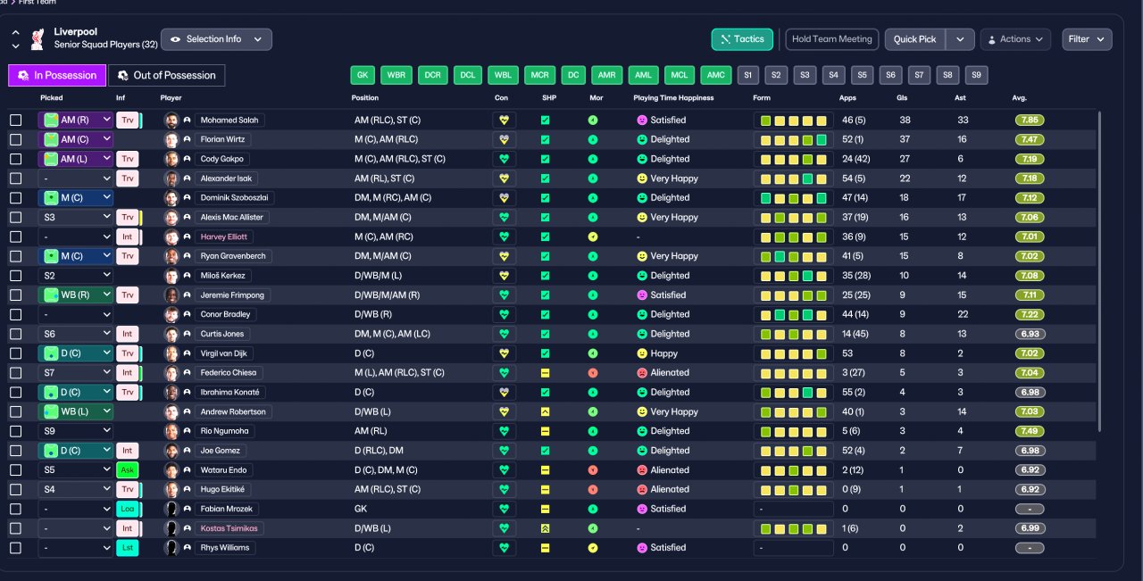Select the S1 substitute chip
Image resolution: width=1143 pixels, height=581 pixels.
pyautogui.click(x=747, y=75)
